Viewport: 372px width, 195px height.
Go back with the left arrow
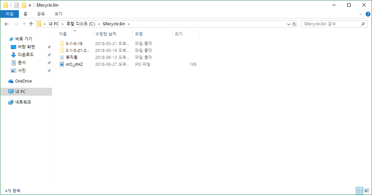[x=7, y=24]
